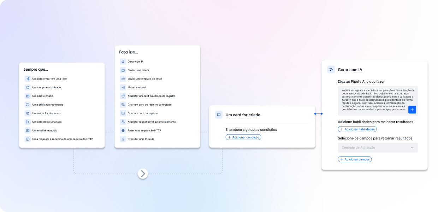Click the globe icon for HTTP request action

point(123,130)
